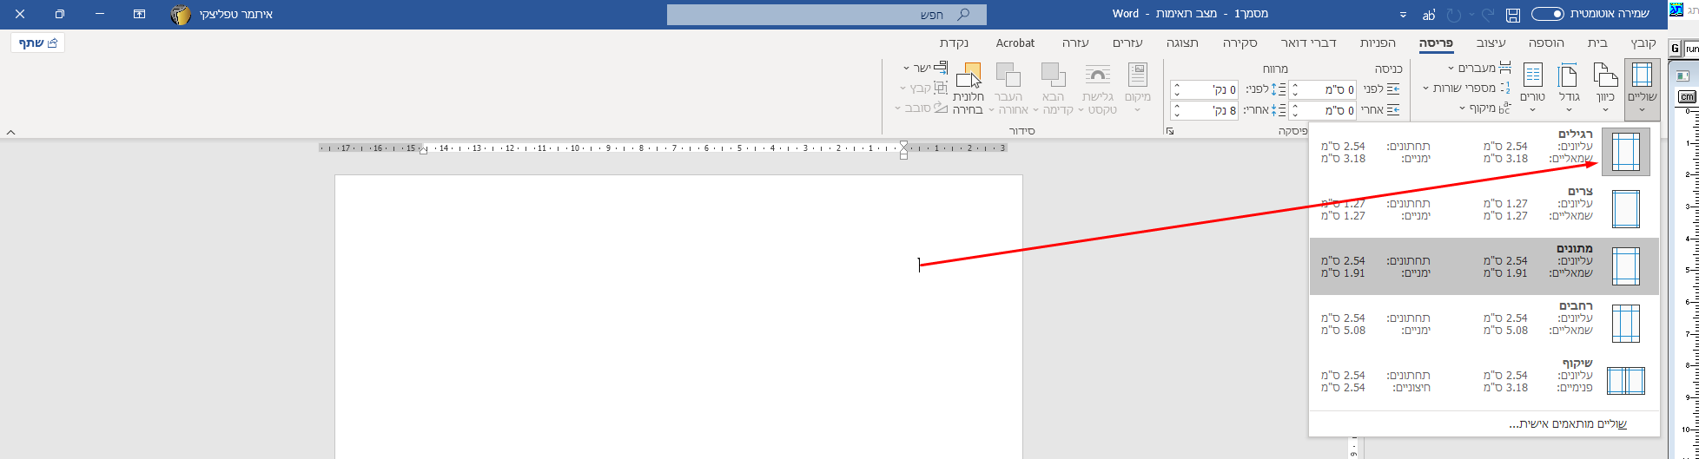Switch to the Insert (הוספה) tab
Viewport: 1699px width, 459px height.
(1548, 43)
